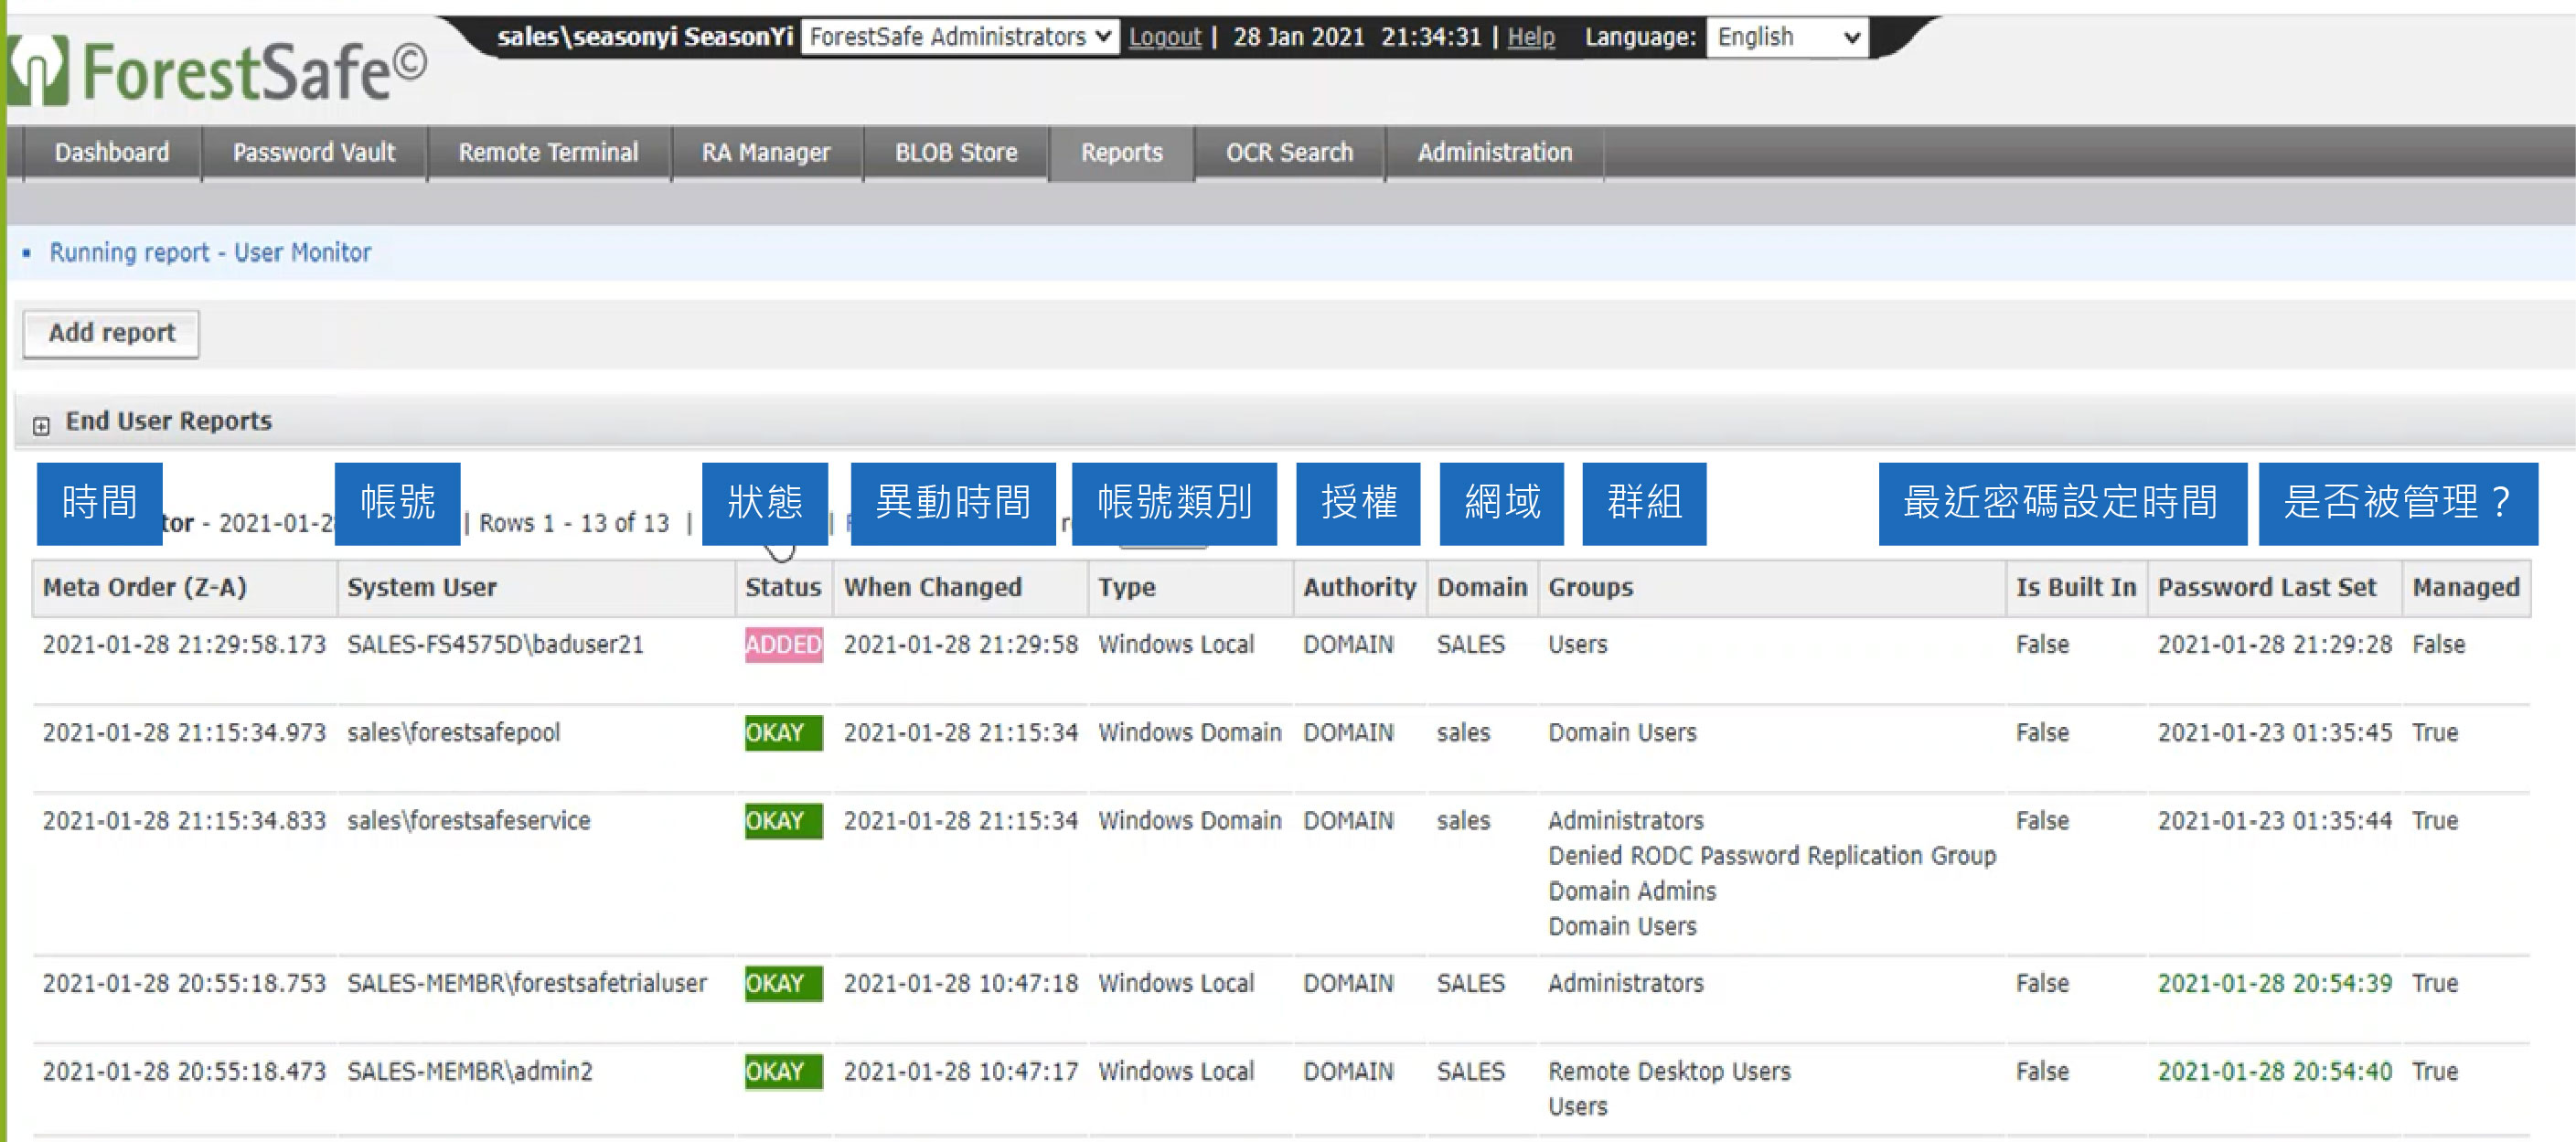This screenshot has width=2576, height=1142.
Task: Switch to the OCR Search tab
Action: (x=1288, y=152)
